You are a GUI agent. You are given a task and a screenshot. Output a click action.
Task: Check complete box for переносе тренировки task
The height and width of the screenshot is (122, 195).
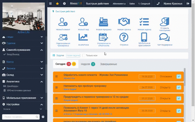click(x=179, y=98)
